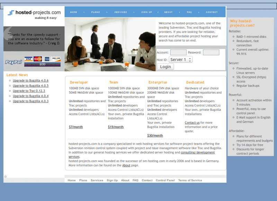Image resolution: width=277 pixels, height=201 pixels.
Task: Click 'Discounts for longer contract periods' item
Action: [x=250, y=152]
